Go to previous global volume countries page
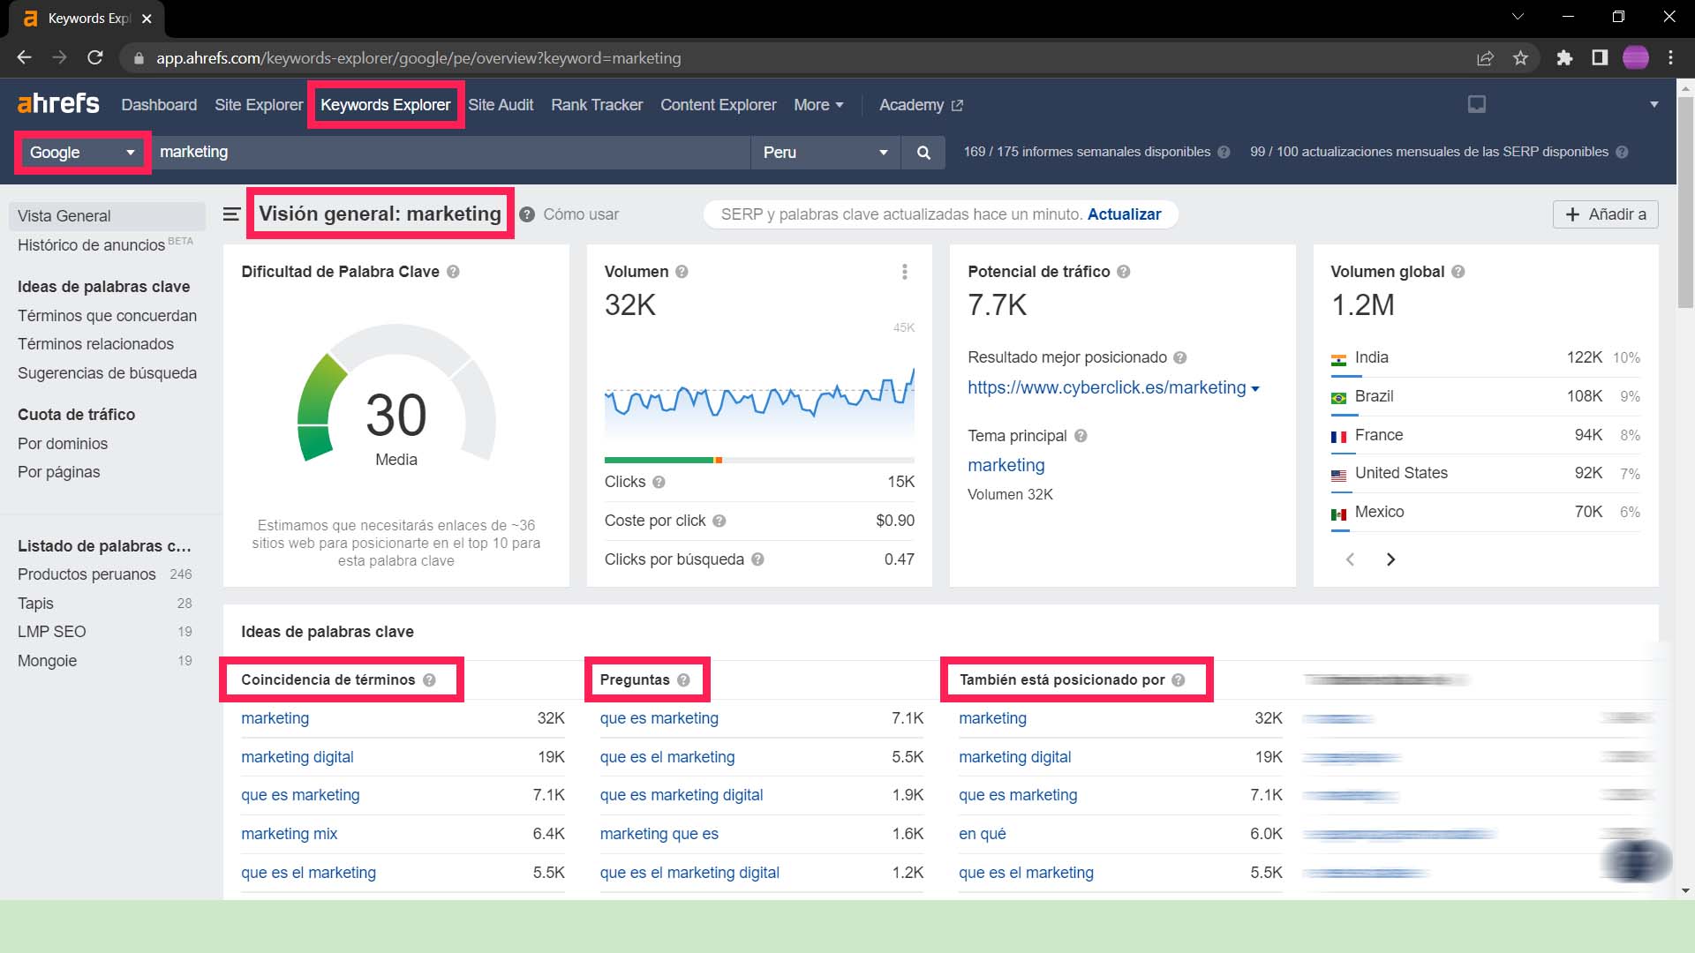This screenshot has width=1695, height=953. (1350, 559)
